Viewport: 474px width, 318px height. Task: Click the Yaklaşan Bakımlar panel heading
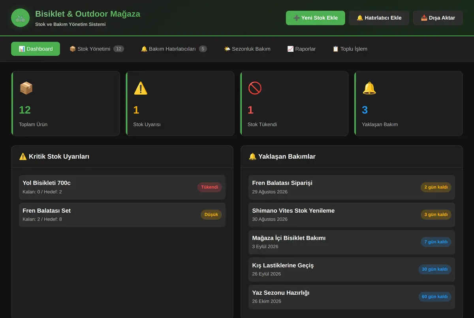[282, 157]
